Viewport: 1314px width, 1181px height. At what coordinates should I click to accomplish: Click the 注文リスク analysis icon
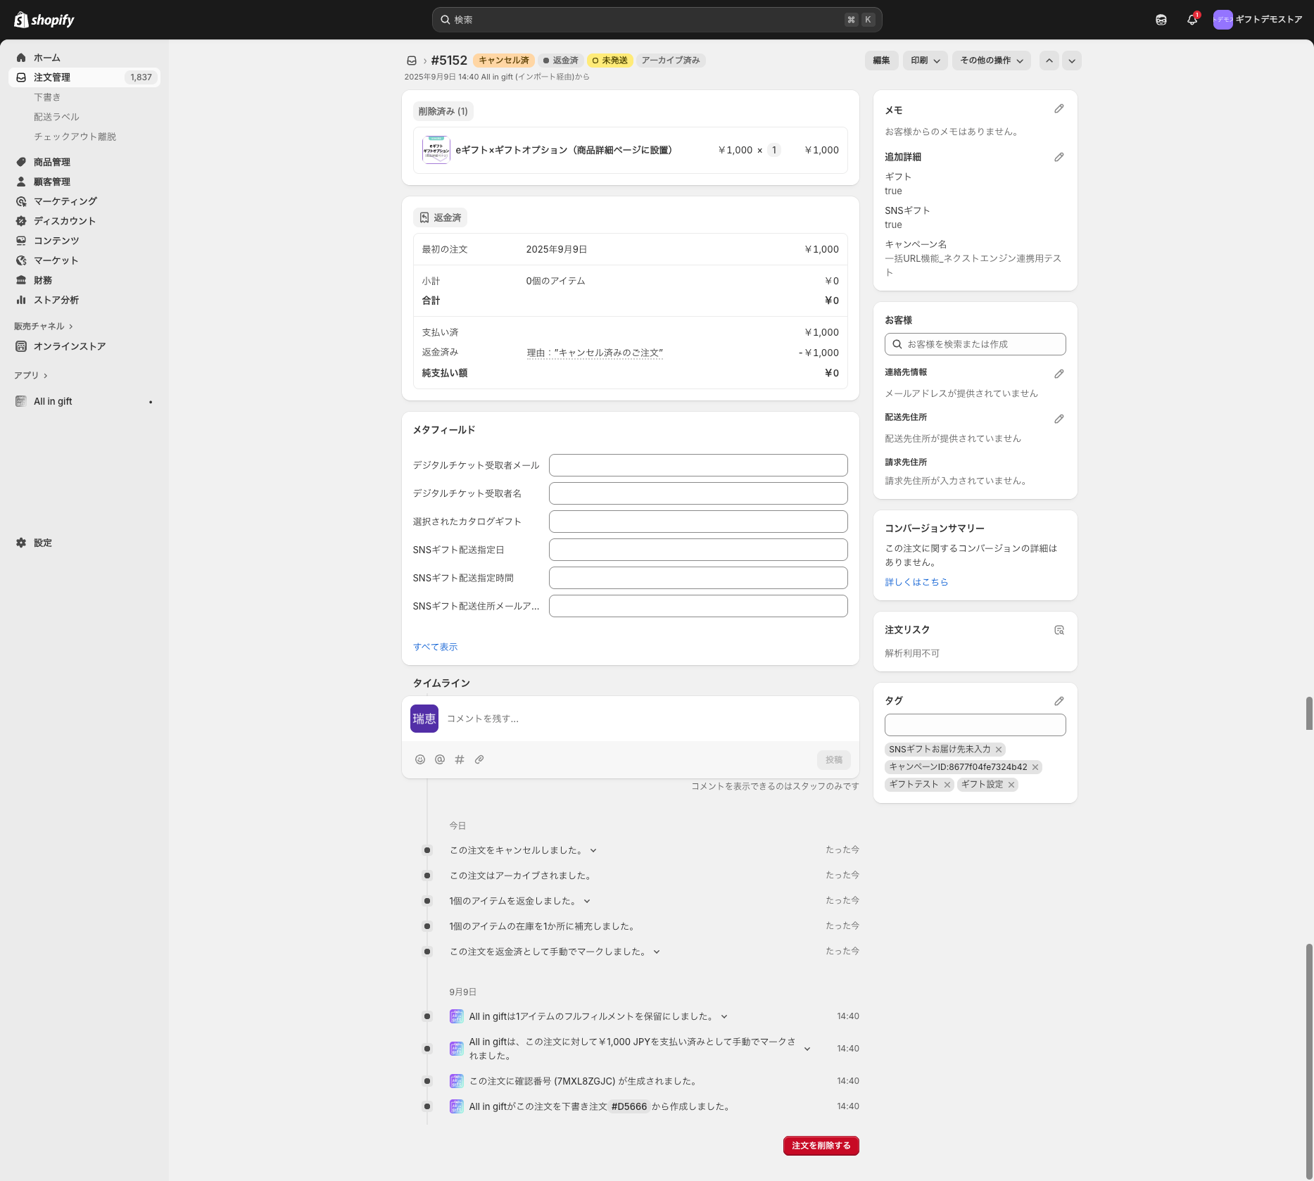click(1059, 630)
